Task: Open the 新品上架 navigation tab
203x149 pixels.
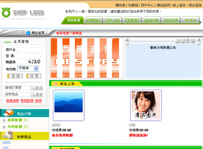Action: click(x=112, y=21)
